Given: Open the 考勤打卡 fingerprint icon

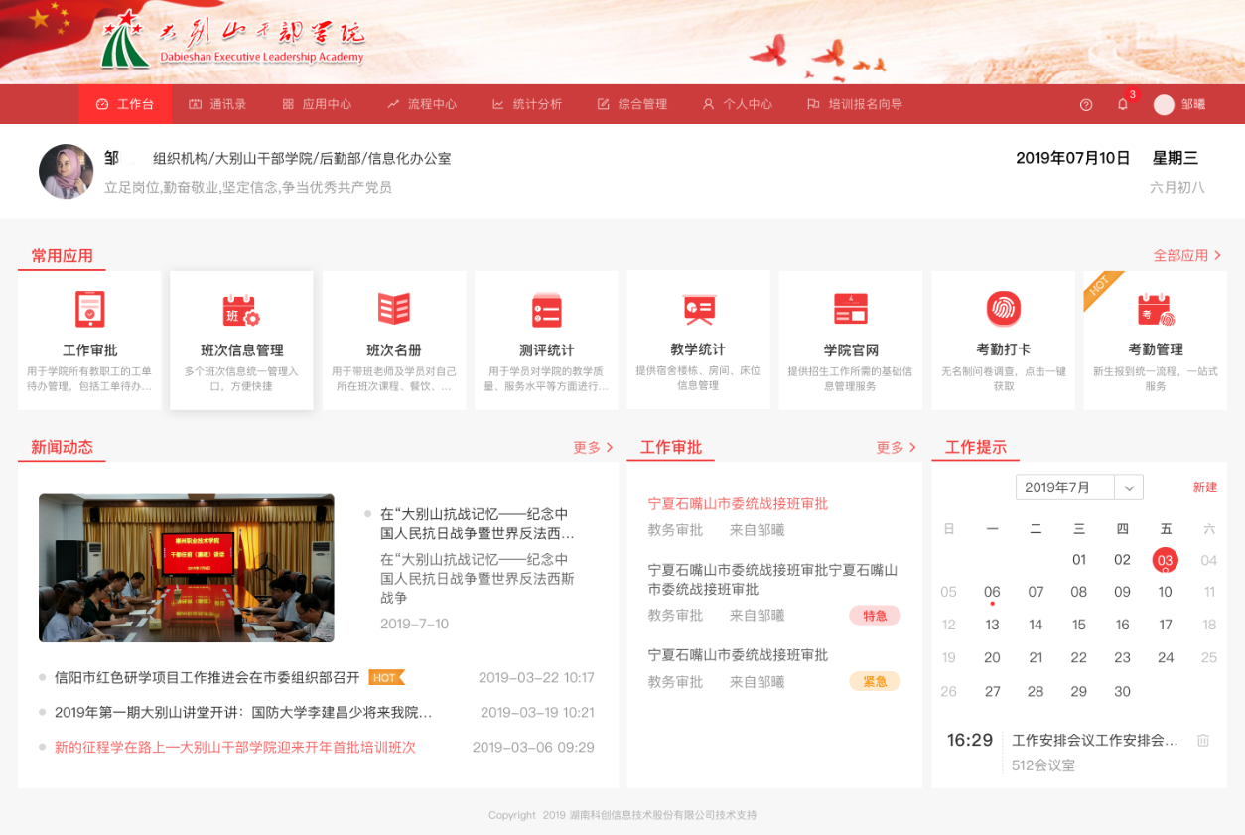Looking at the screenshot, I should pyautogui.click(x=1003, y=309).
